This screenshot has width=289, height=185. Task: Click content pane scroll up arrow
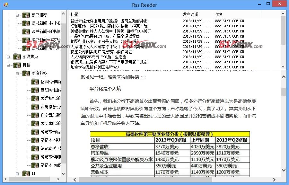(284, 77)
